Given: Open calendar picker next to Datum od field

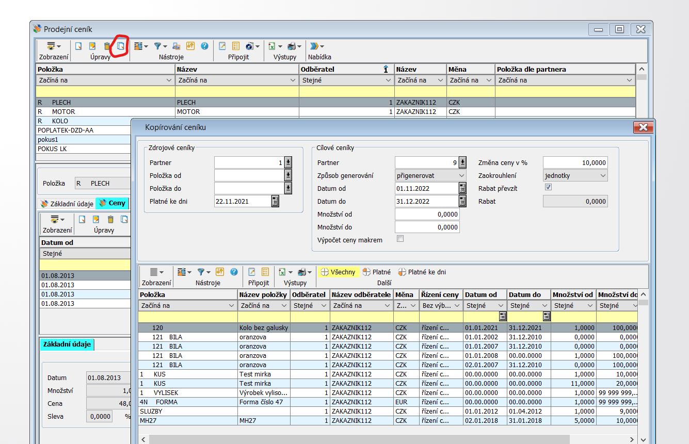Looking at the screenshot, I should click(x=462, y=189).
